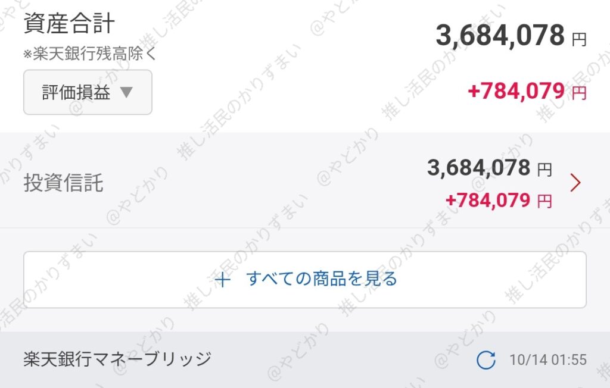The image size is (610, 388).
Task: Click the top total amount 3,684,078
Action: [500, 36]
